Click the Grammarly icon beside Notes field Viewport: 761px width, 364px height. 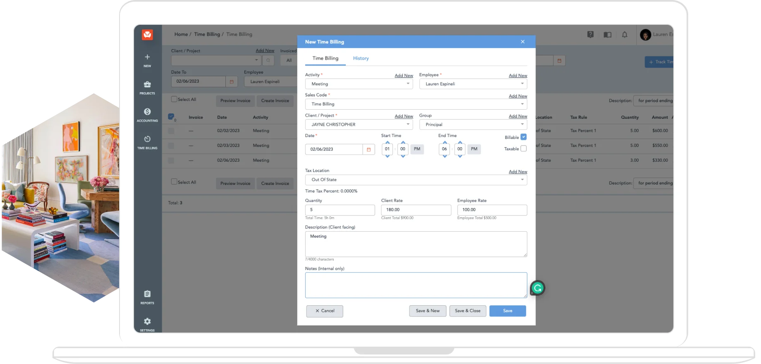click(x=537, y=288)
